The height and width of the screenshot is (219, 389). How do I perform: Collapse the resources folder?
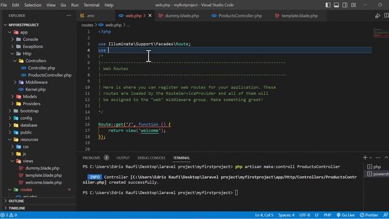pos(10,139)
